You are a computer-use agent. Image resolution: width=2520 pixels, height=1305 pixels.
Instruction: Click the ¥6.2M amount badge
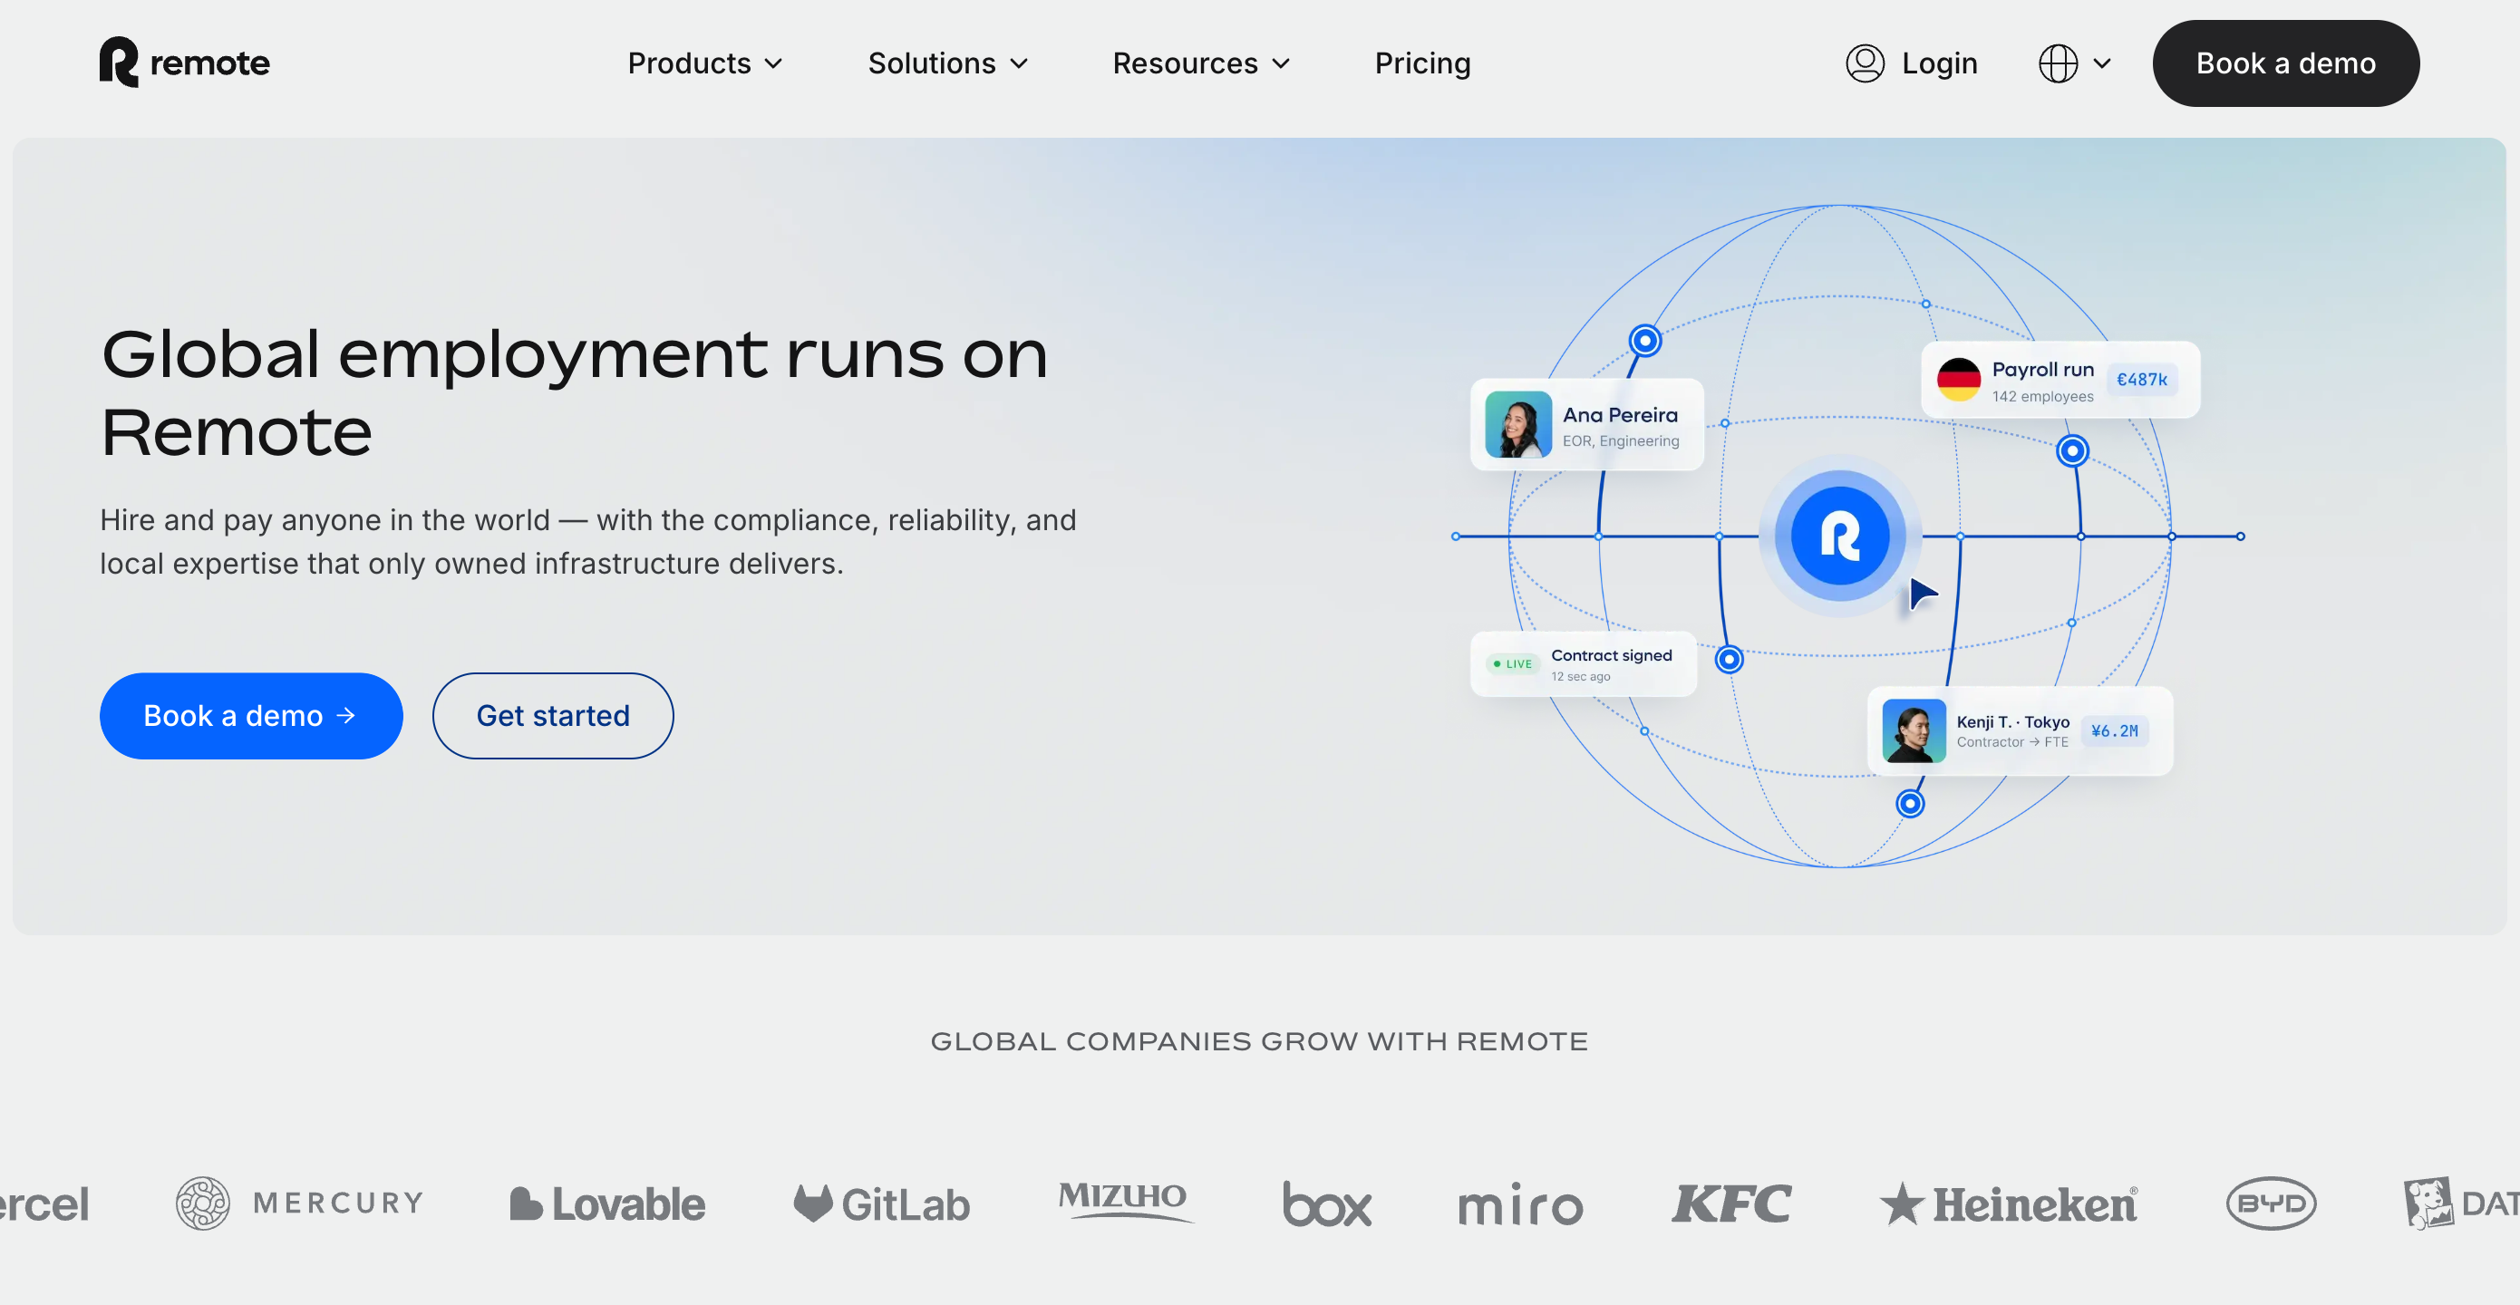[2114, 730]
